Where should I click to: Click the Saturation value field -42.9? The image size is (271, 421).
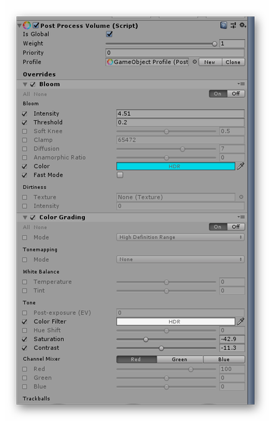pos(232,339)
